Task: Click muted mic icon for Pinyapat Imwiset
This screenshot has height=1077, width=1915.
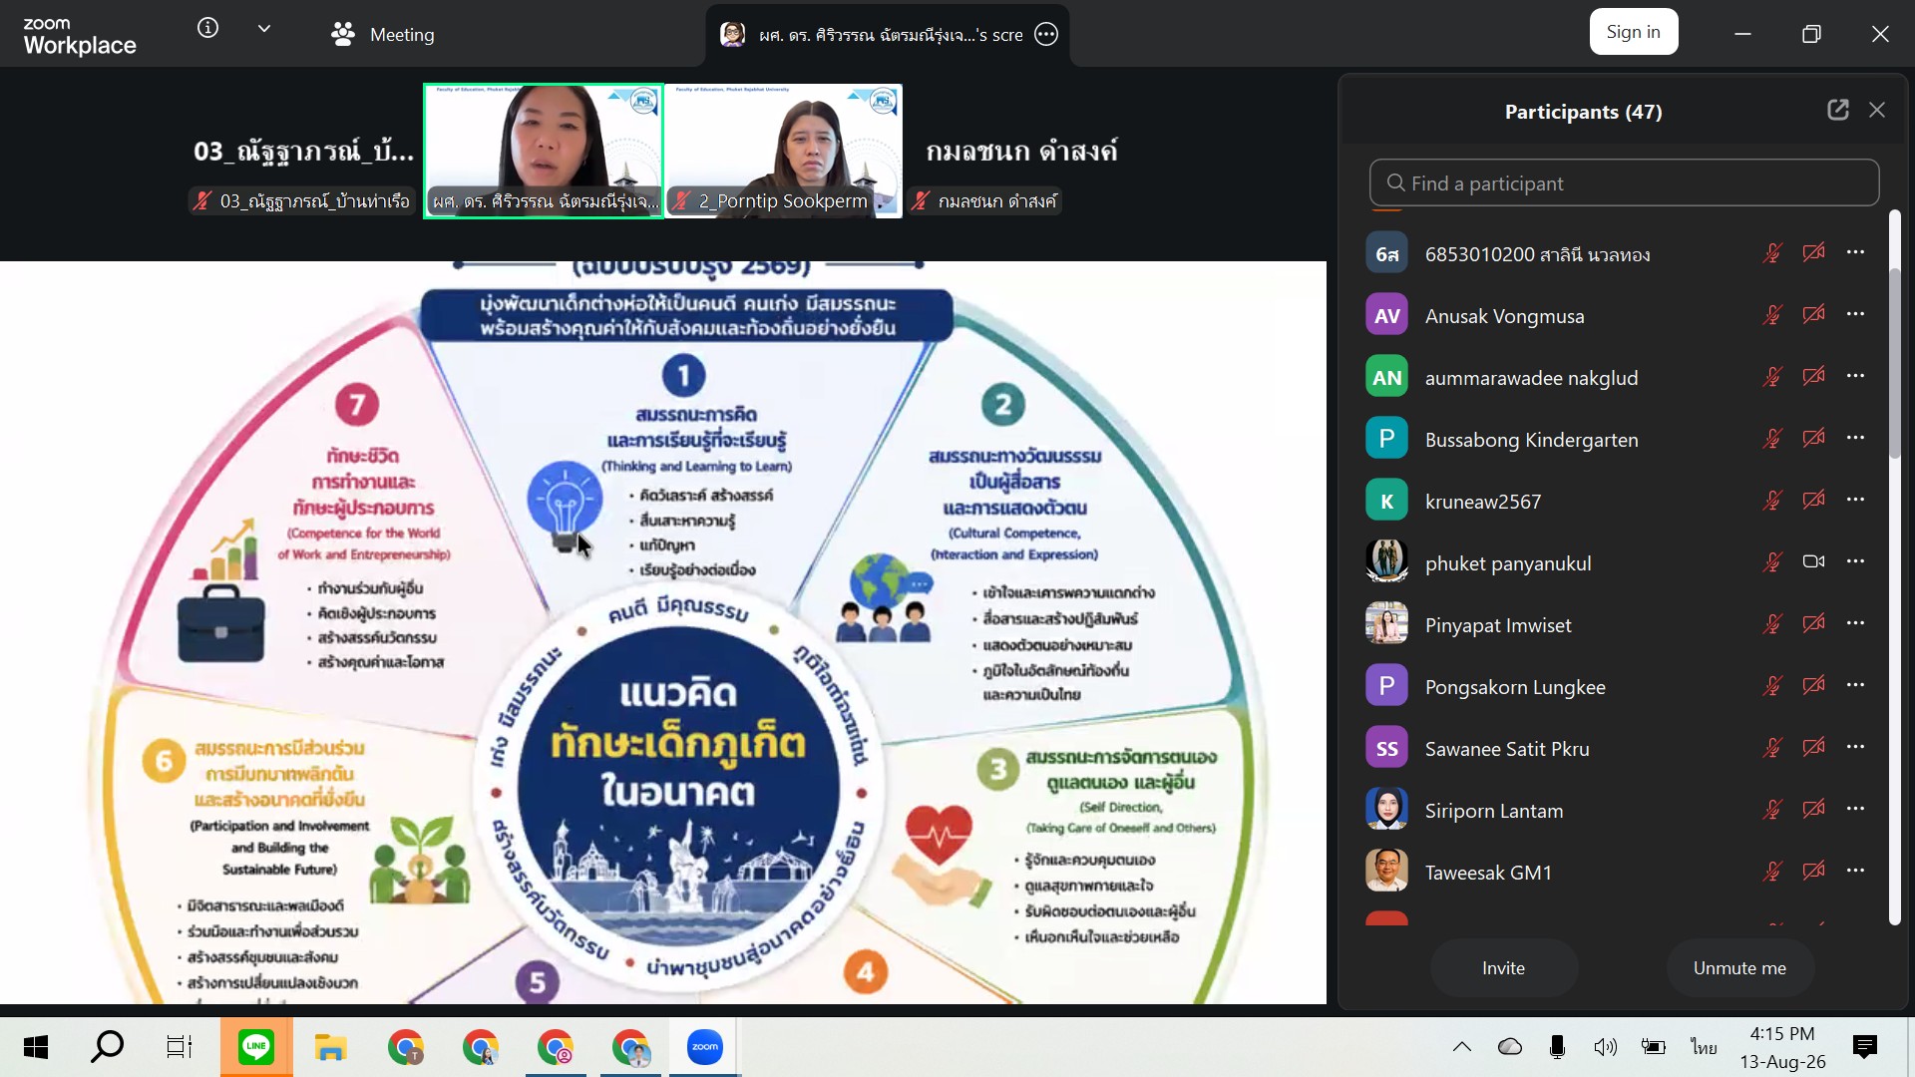Action: 1772,624
